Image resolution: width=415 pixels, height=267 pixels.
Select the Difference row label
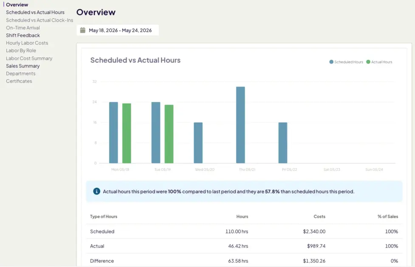(102, 261)
